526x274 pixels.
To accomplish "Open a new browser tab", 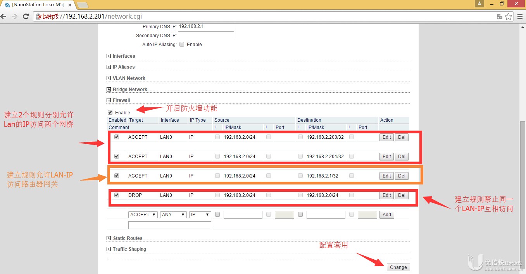I will [83, 5].
